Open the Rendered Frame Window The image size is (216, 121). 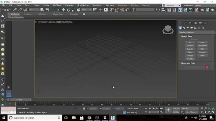tap(207, 10)
